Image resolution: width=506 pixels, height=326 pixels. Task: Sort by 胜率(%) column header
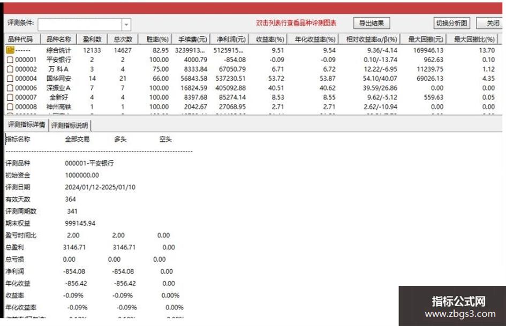155,40
